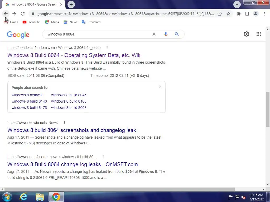270x202 pixels.
Task: Click the scroll up arrow
Action: click(x=268, y=29)
